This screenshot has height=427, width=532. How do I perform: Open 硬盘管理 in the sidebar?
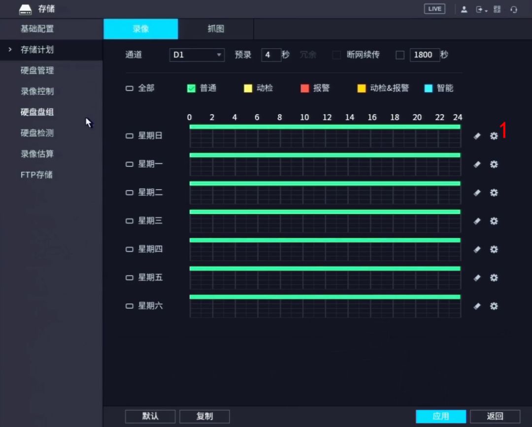[37, 70]
